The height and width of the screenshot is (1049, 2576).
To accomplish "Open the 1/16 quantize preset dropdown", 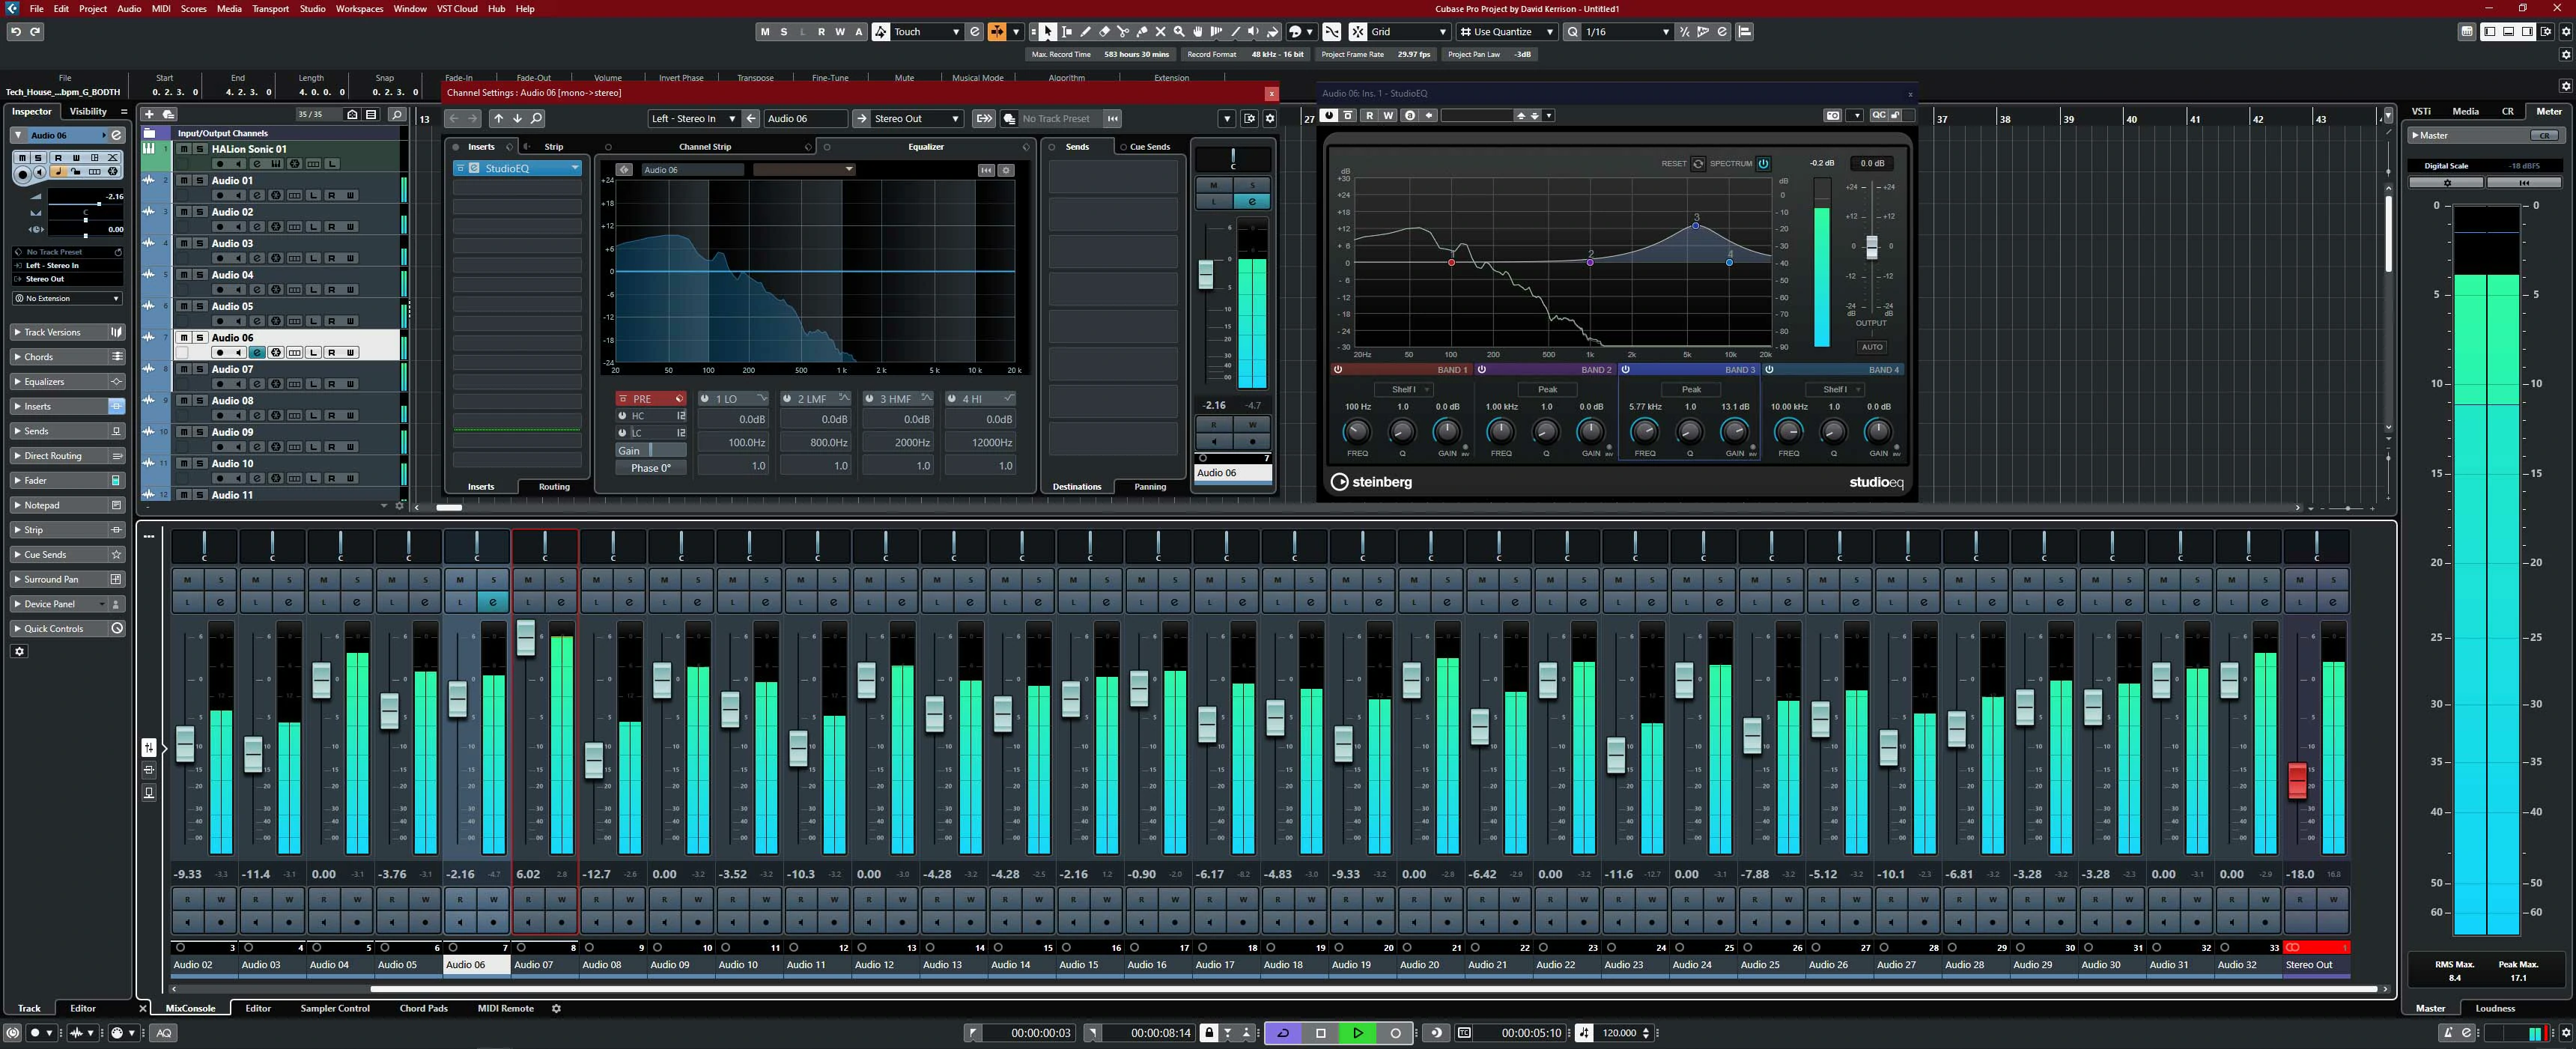I will click(1627, 32).
